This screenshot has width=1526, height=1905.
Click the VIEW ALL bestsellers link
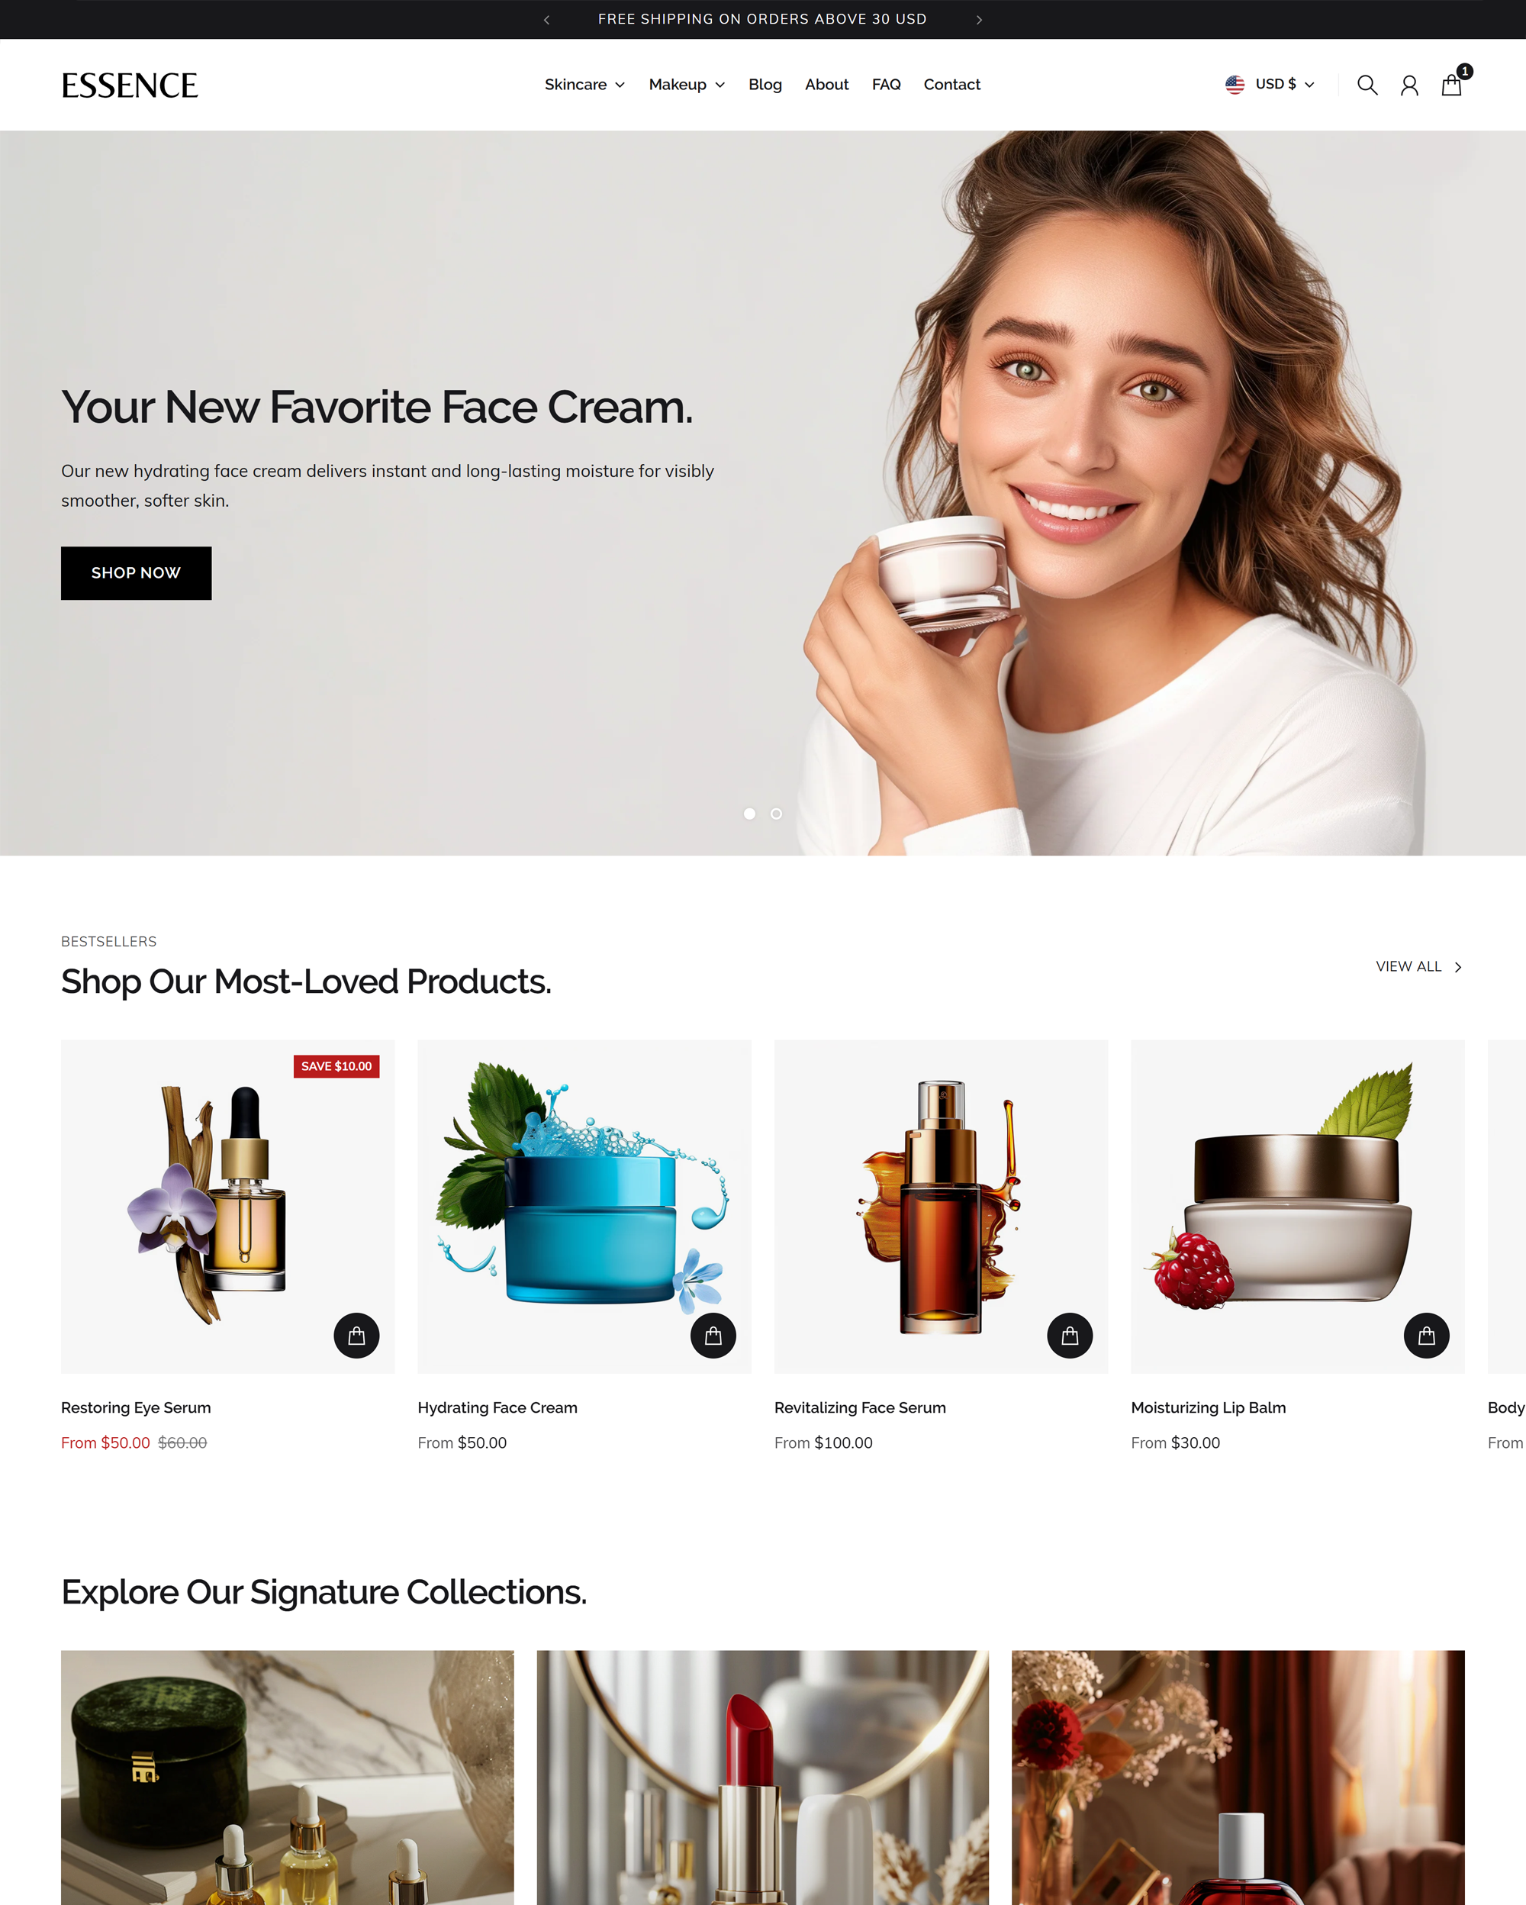(x=1415, y=965)
